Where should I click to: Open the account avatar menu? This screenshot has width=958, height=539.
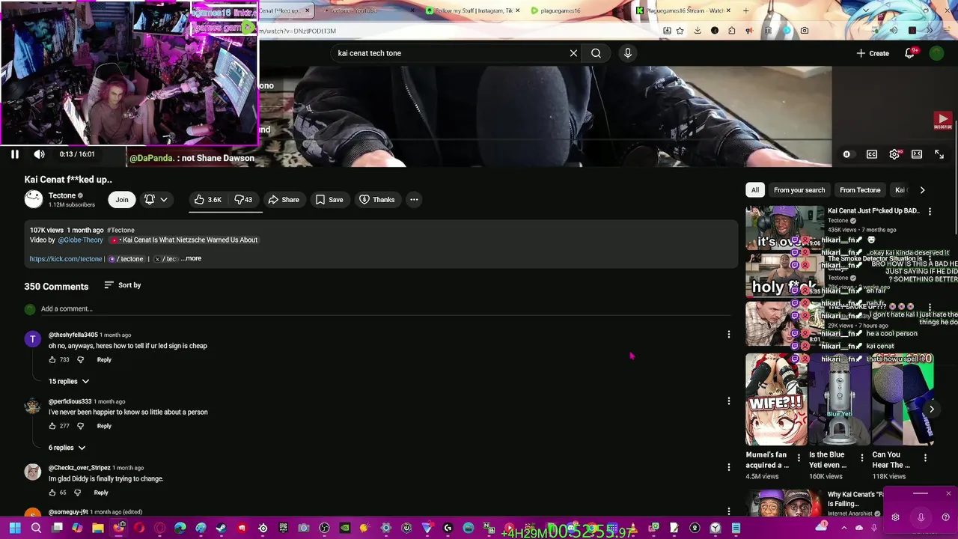pyautogui.click(x=936, y=53)
